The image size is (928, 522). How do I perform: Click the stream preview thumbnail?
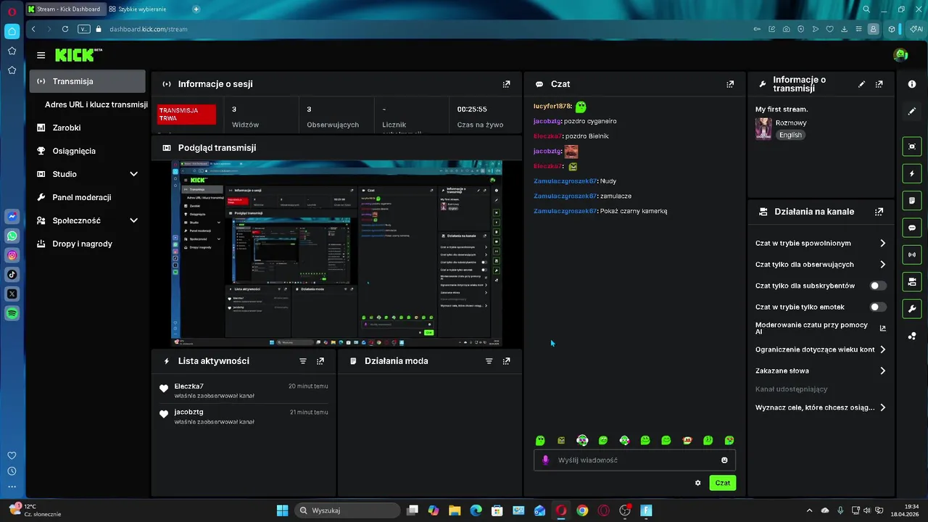[336, 253]
